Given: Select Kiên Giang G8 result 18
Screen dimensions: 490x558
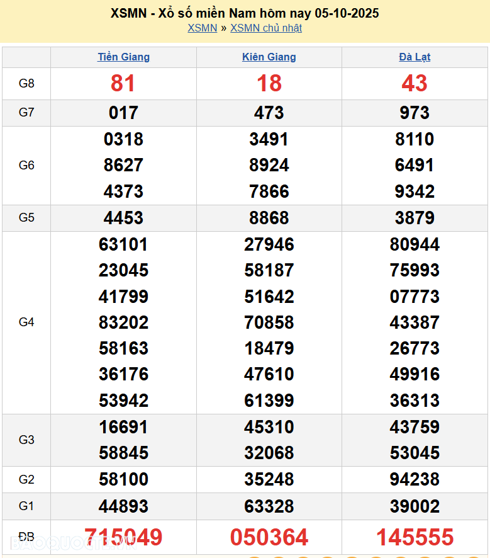Looking at the screenshot, I should coord(269,83).
